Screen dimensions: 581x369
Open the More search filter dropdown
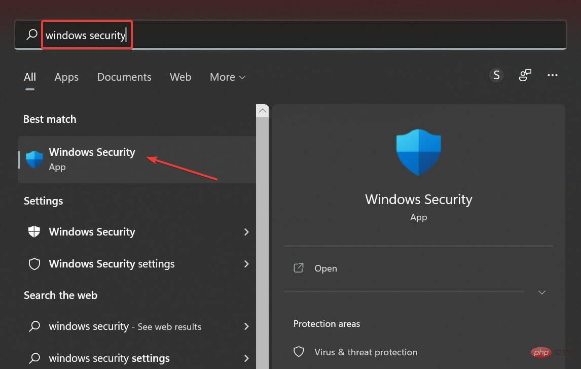click(x=227, y=77)
